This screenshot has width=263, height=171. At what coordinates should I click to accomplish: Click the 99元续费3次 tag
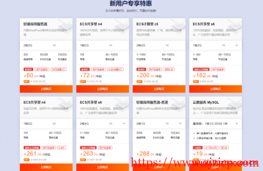[59, 70]
